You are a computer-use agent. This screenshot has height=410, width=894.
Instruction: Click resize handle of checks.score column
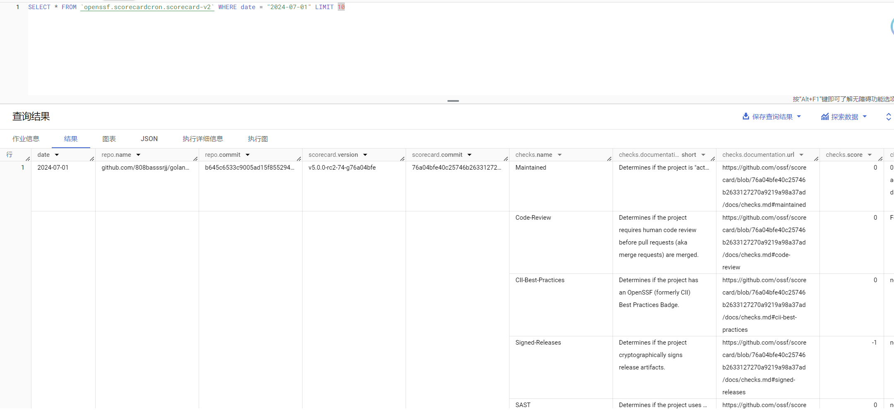click(x=880, y=159)
